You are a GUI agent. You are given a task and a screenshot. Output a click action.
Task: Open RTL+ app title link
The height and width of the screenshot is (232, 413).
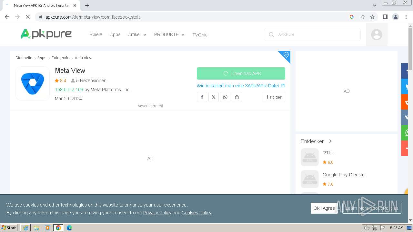(328, 153)
